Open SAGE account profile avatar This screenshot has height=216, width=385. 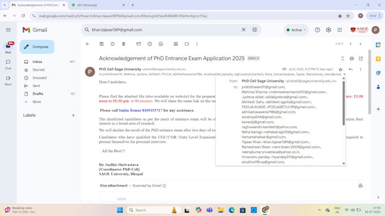[375, 30]
